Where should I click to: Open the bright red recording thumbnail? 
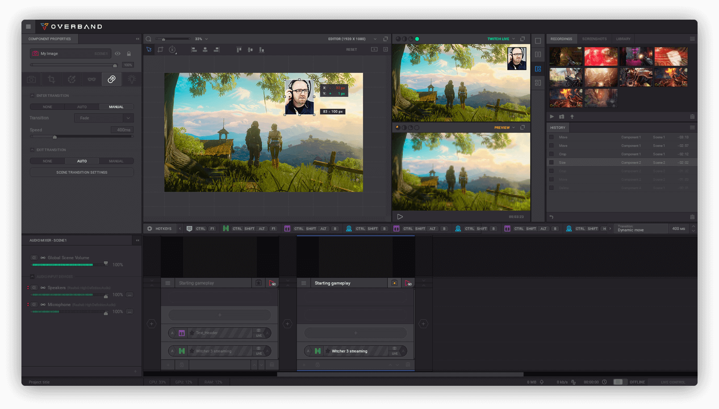click(x=601, y=57)
